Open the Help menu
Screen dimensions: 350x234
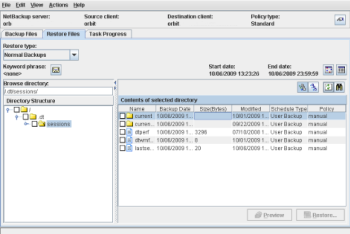[79, 5]
